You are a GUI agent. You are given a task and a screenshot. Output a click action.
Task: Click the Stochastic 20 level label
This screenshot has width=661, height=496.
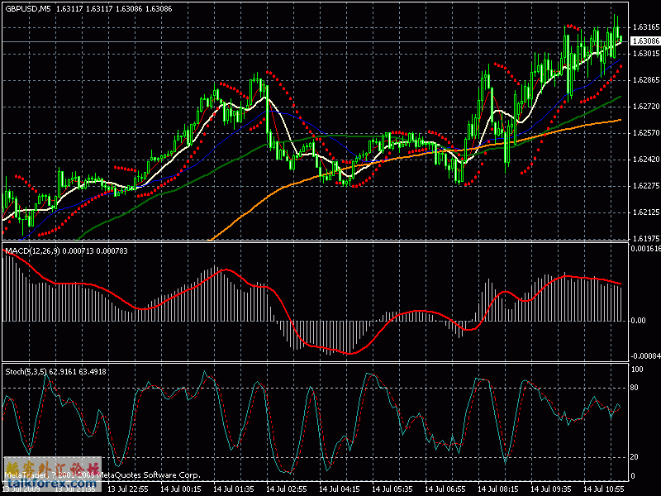click(x=635, y=457)
